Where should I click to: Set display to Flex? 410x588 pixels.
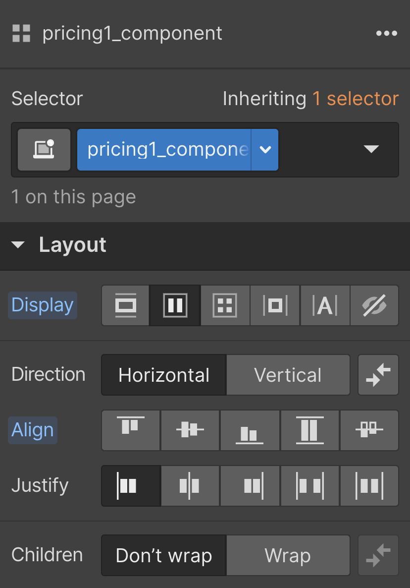(x=175, y=305)
